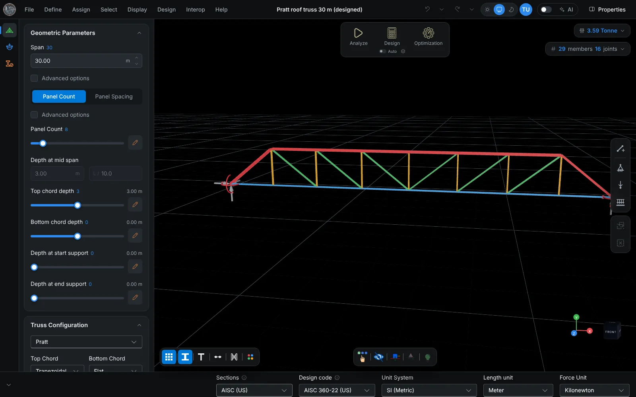Edit the Panel Count value with pencil
Viewport: 636px width, 397px height.
tap(135, 143)
